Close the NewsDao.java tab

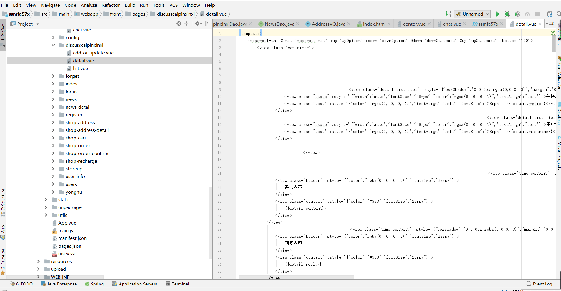[x=297, y=24]
